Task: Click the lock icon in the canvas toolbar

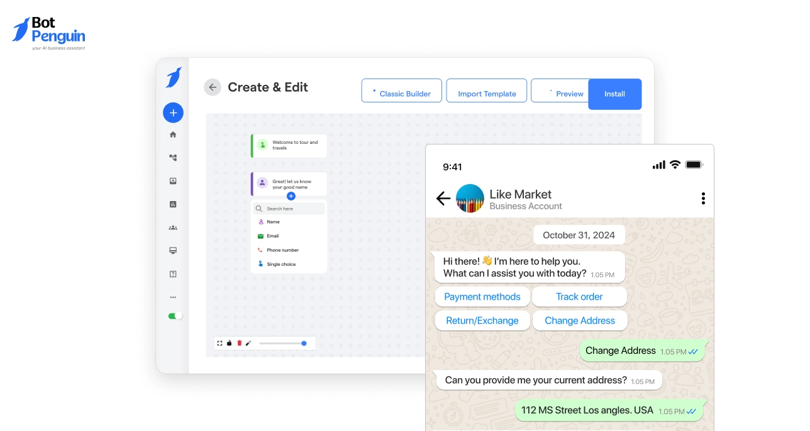Action: pos(229,343)
